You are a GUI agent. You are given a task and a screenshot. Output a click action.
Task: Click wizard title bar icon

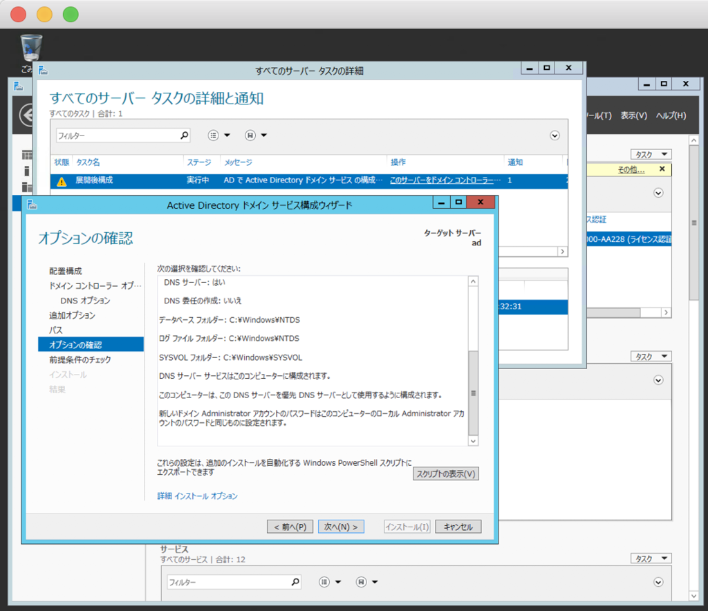(x=32, y=205)
